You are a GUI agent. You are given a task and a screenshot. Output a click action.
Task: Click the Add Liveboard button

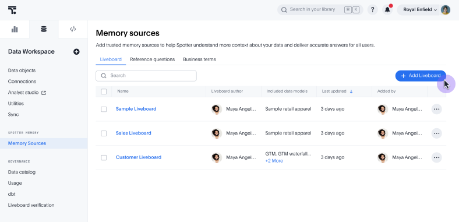[421, 76]
